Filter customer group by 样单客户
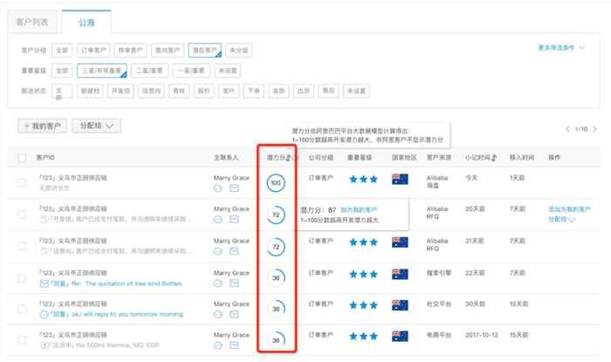The image size is (611, 362). (131, 51)
